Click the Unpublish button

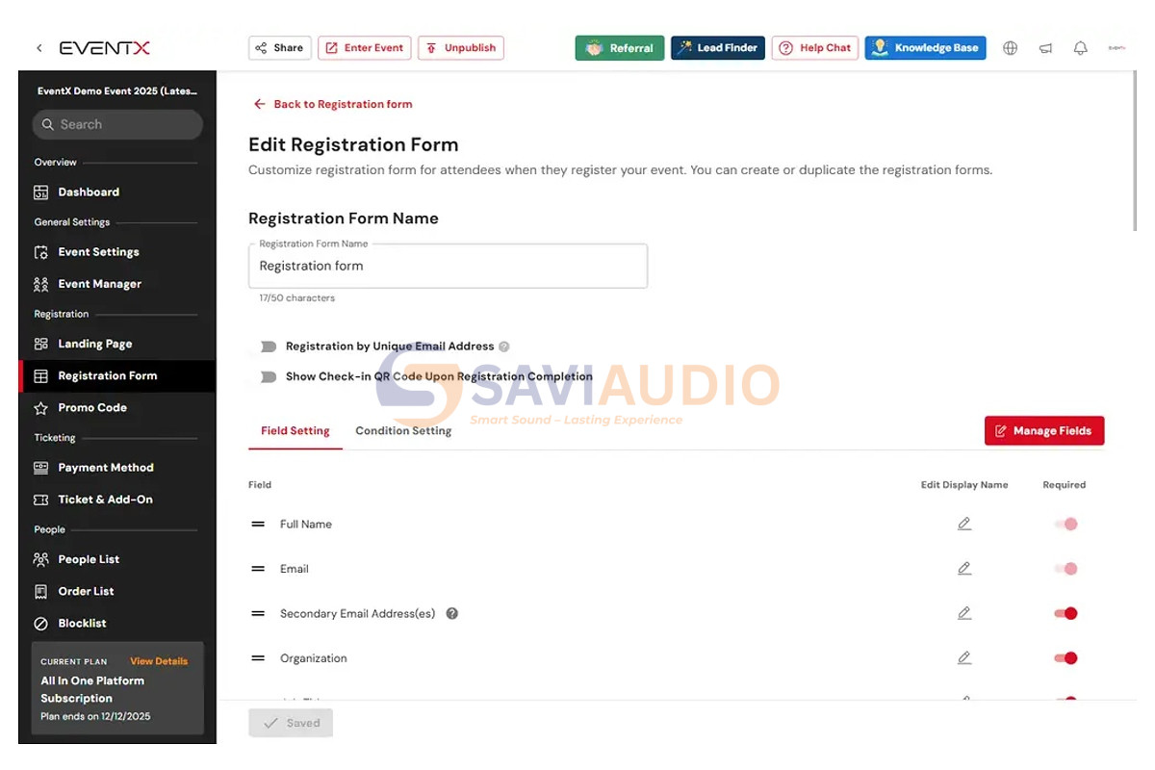(x=461, y=48)
